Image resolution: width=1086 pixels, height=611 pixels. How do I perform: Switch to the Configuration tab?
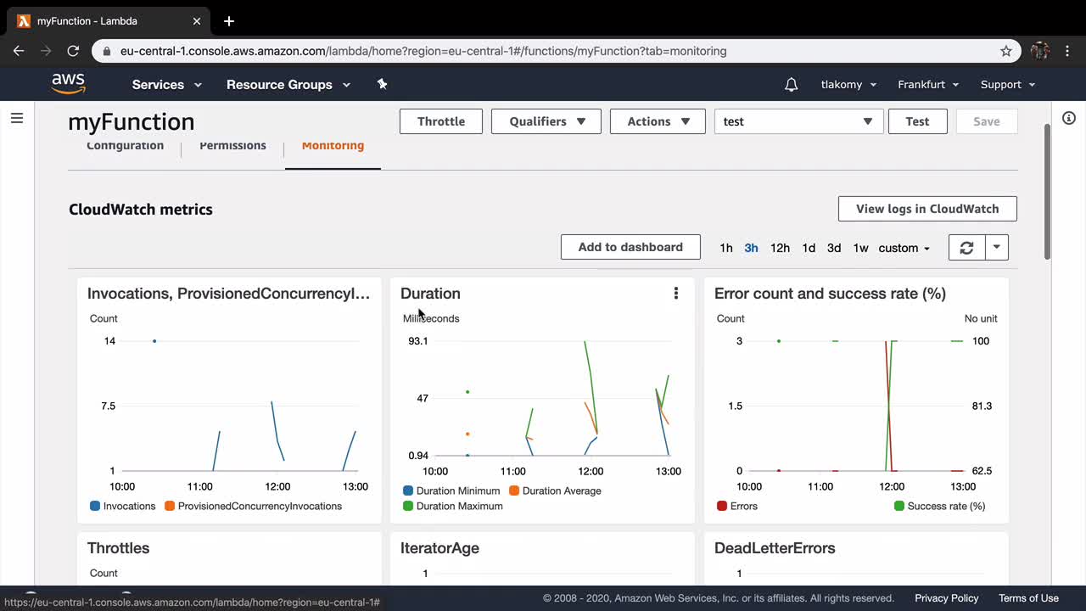pyautogui.click(x=125, y=145)
